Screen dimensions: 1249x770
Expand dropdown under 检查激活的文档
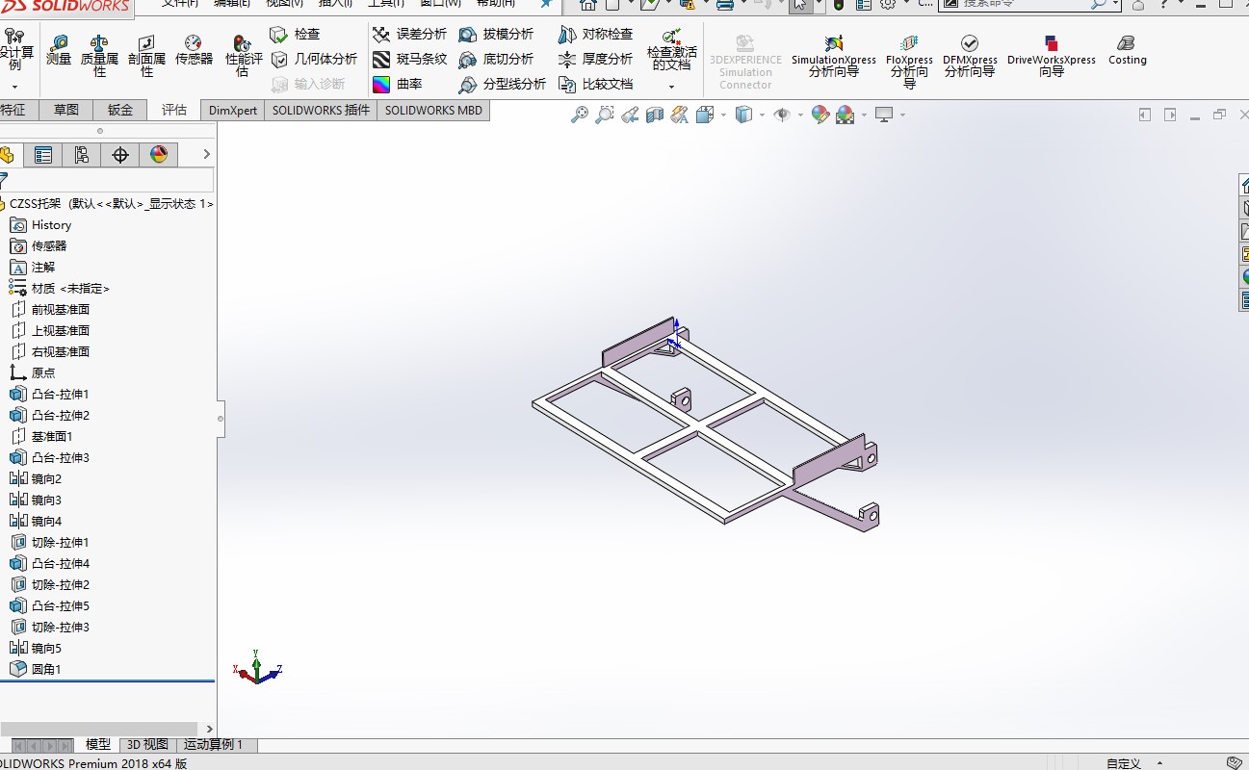click(672, 87)
